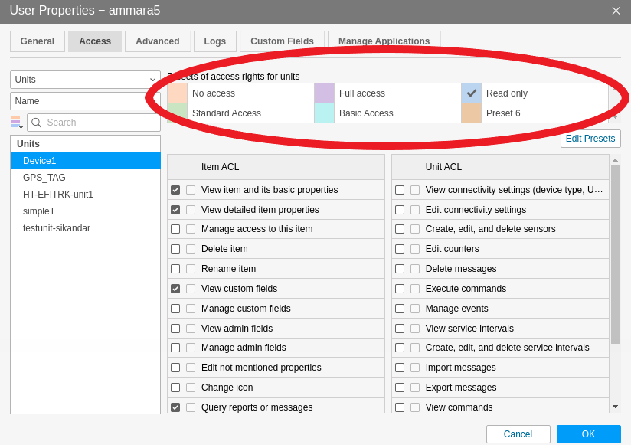
Task: Choose the No access preset
Action: click(x=213, y=93)
